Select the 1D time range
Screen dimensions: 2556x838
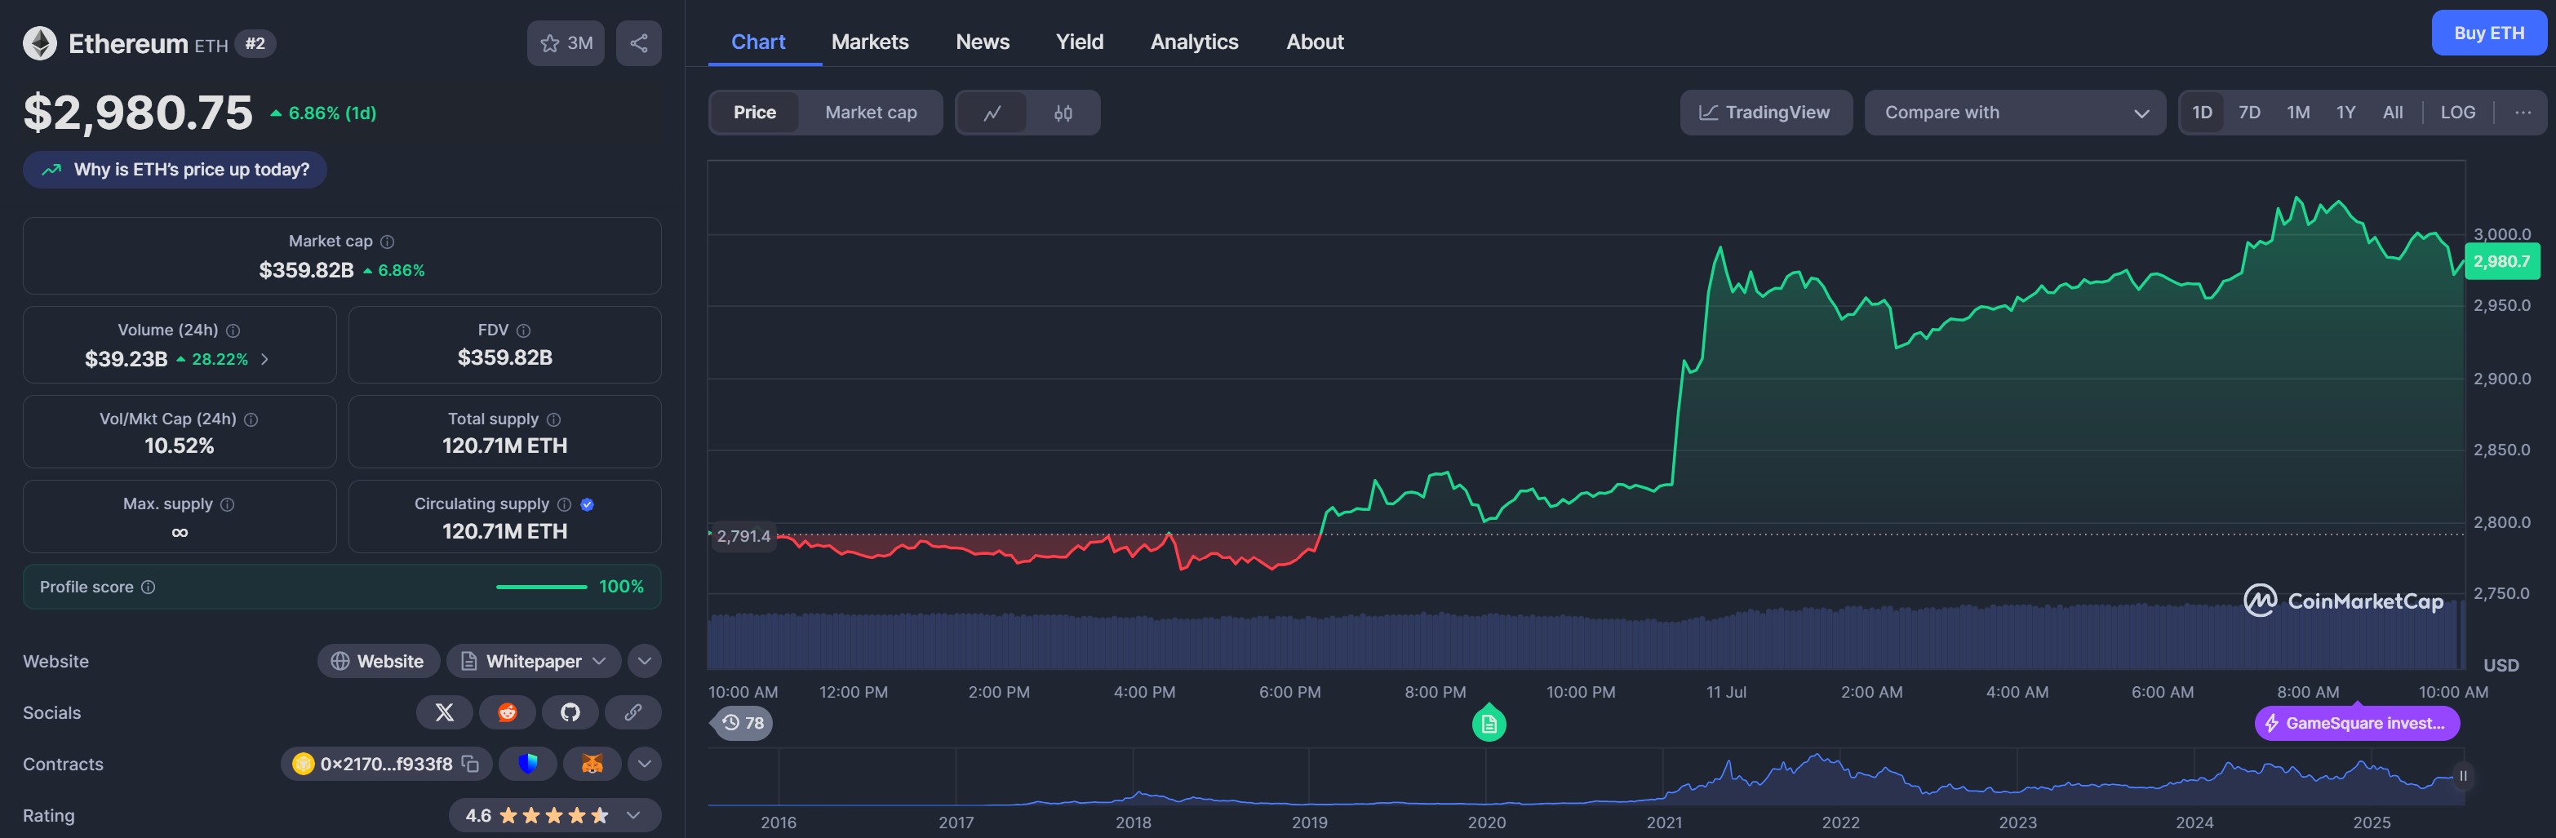tap(2202, 112)
